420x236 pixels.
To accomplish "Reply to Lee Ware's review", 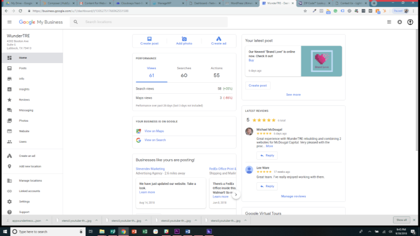I will [x=267, y=186].
